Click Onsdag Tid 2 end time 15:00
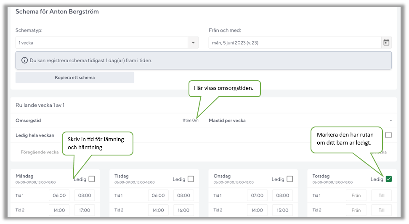Viewport: 409px width, 224px height. tap(282, 210)
